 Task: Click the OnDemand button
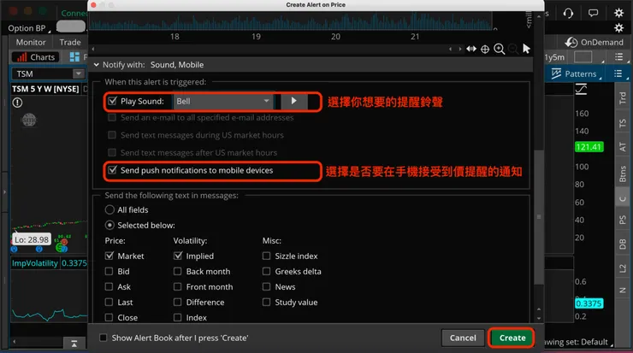(595, 42)
